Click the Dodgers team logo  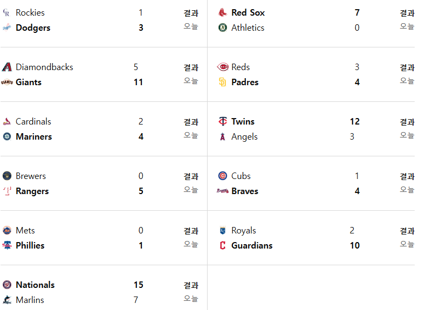[6, 27]
